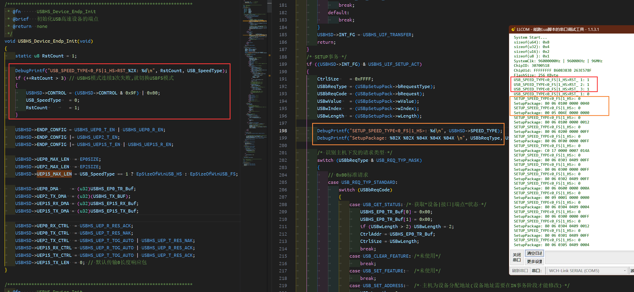The image size is (634, 292).
Task: Clear the log with 清空日志 button
Action: tap(534, 253)
